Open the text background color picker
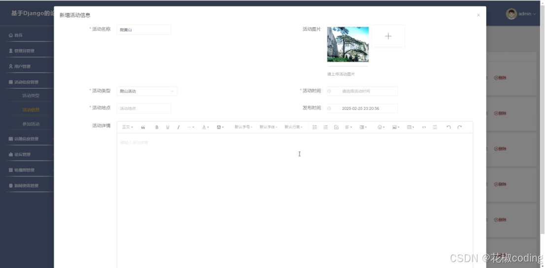 click(220, 127)
